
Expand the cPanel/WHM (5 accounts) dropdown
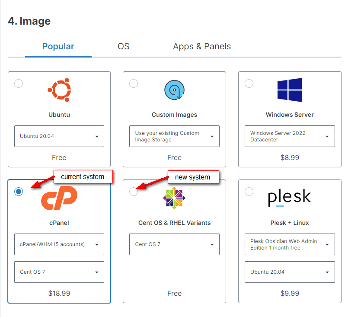click(59, 244)
